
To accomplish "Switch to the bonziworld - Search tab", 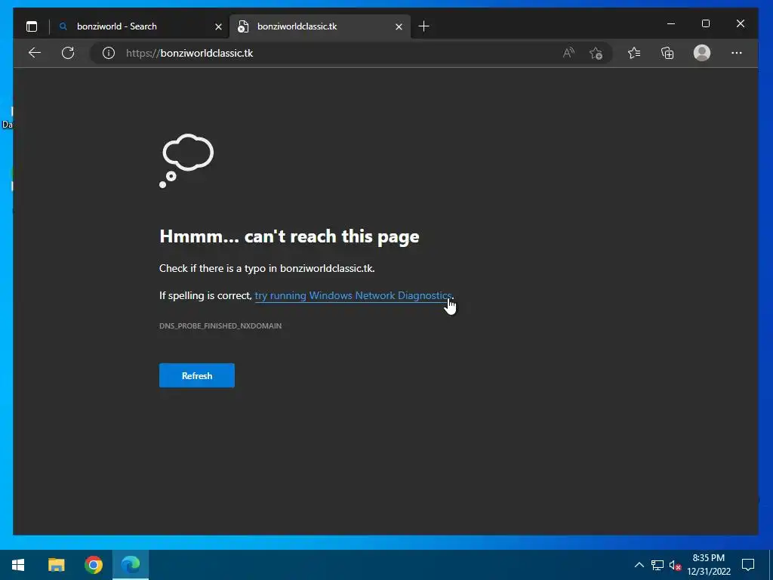I will (x=140, y=26).
